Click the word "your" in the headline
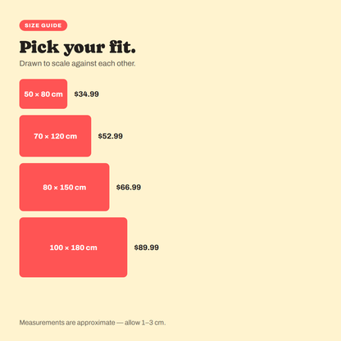This screenshot has width=341, height=341. tap(84, 48)
